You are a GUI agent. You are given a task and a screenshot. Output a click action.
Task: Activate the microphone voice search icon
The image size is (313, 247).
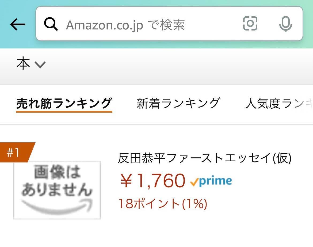point(286,24)
